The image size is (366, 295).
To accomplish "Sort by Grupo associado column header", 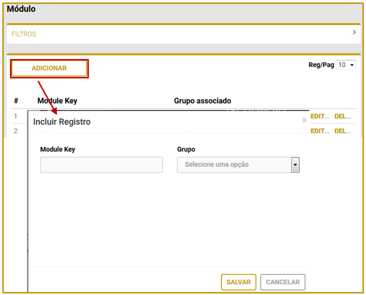I will (202, 101).
